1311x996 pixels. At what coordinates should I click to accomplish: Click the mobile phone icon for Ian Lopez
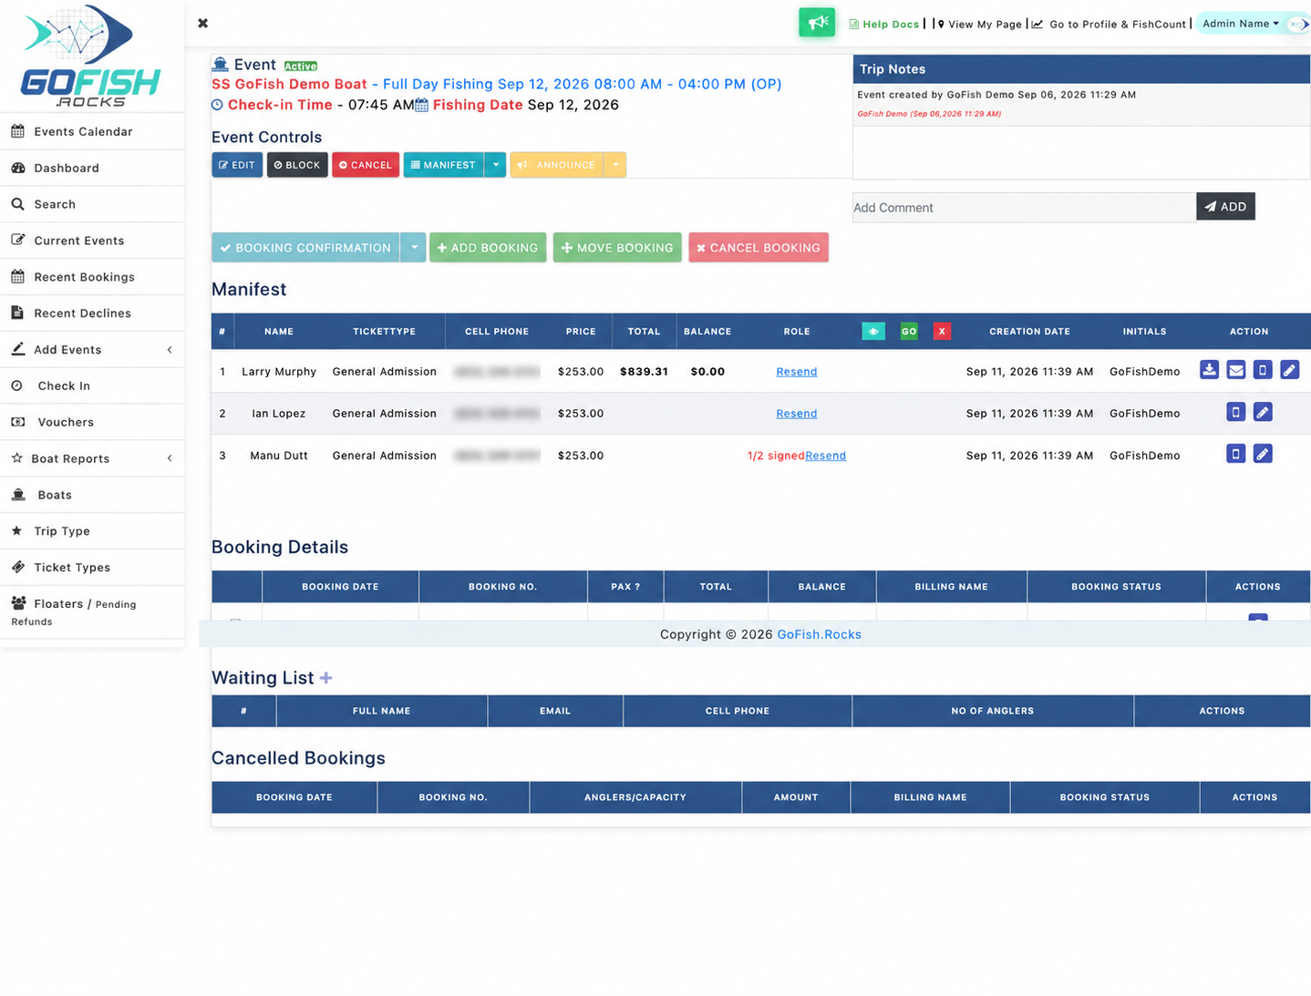[x=1236, y=412]
